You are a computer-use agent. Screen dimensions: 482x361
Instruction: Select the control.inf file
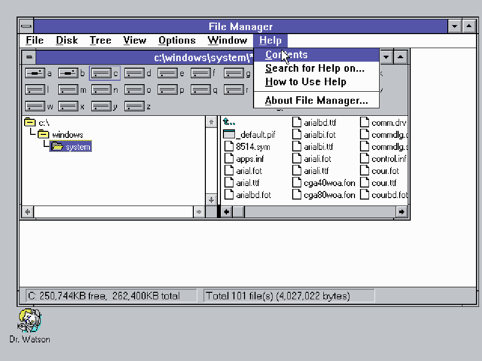point(383,159)
